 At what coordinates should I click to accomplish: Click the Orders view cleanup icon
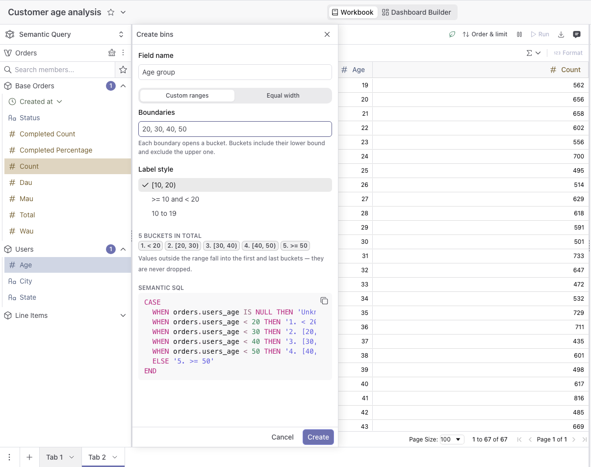click(x=112, y=53)
